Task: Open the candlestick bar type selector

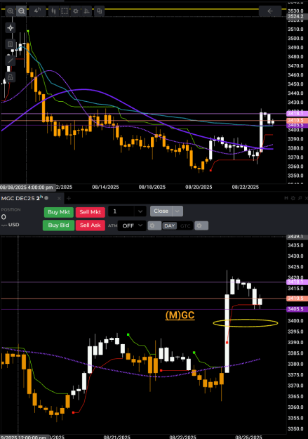Action: click(x=53, y=11)
